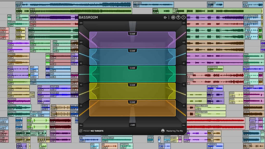Select the blue EQ band
The height and width of the screenshot is (149, 265).
point(132,57)
